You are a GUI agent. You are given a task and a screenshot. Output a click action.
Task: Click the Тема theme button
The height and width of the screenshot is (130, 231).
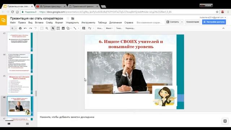click(119, 28)
